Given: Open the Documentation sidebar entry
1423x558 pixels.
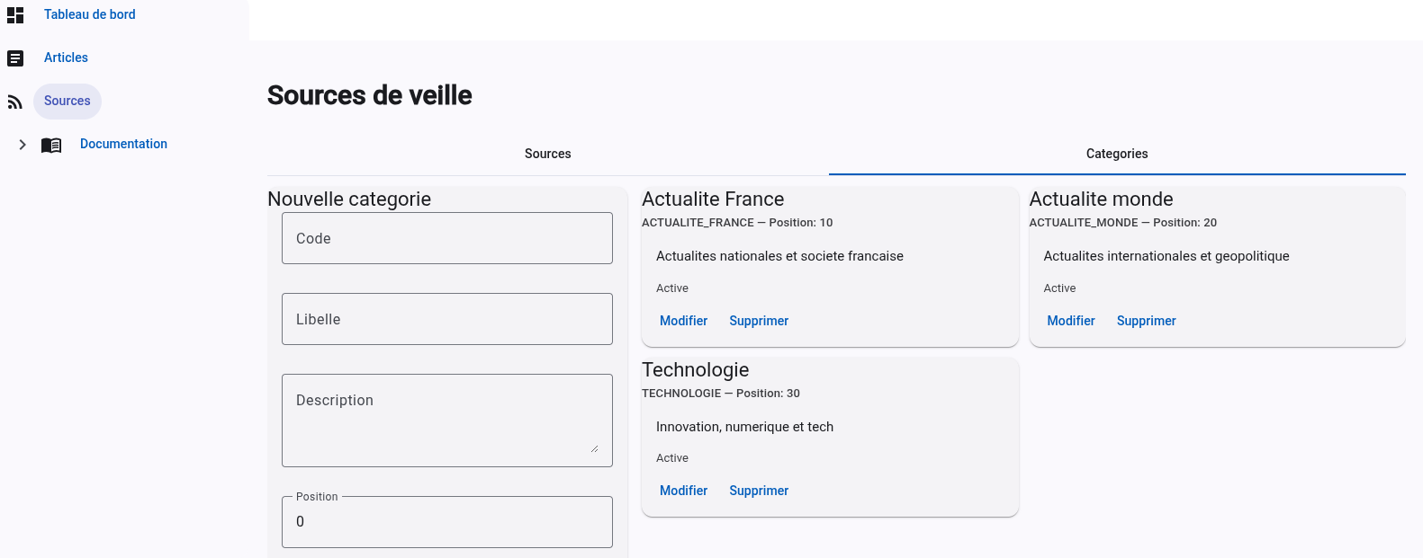Looking at the screenshot, I should [123, 144].
